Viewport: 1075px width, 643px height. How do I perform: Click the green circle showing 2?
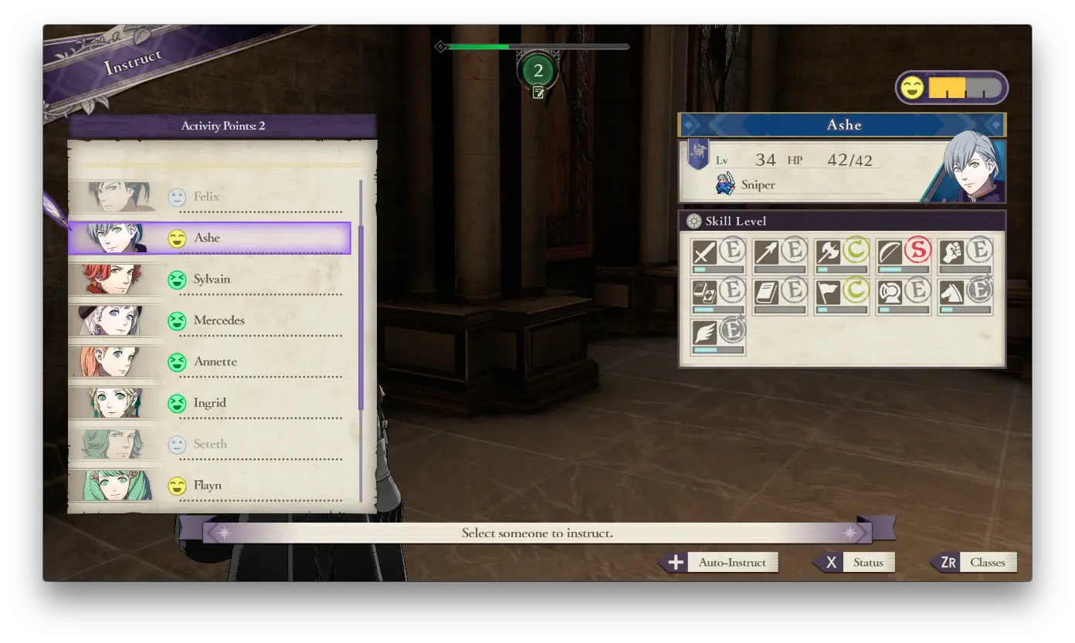[x=538, y=71]
